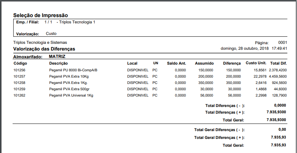Image resolution: width=297 pixels, height=153 pixels.
Task: Select assumed quantity '56,0000' in Assumido column
Action: tap(207, 95)
